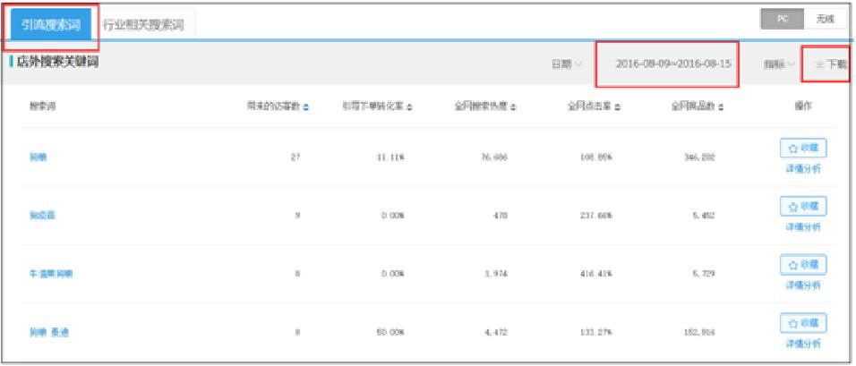
Task: Open 详情分析 for the 4,472 row
Action: point(803,344)
